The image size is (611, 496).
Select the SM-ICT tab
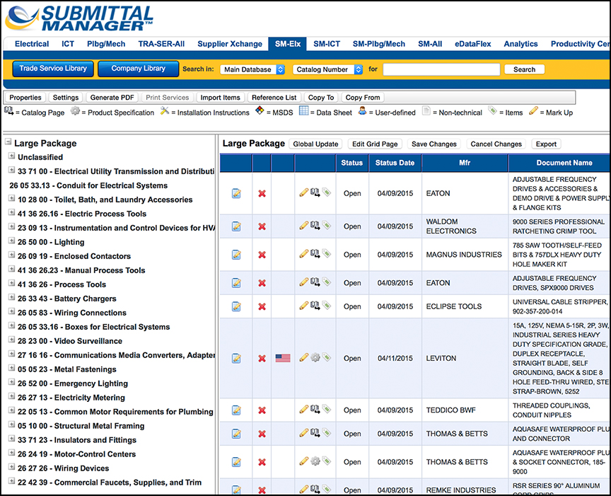(327, 44)
